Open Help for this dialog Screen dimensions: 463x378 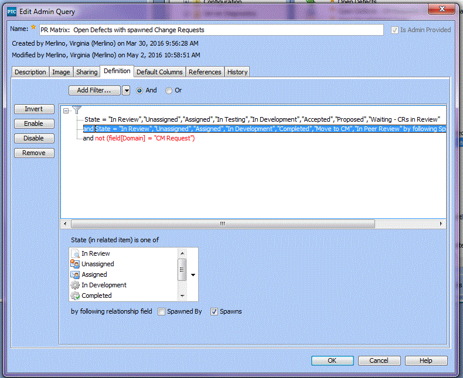click(x=426, y=360)
